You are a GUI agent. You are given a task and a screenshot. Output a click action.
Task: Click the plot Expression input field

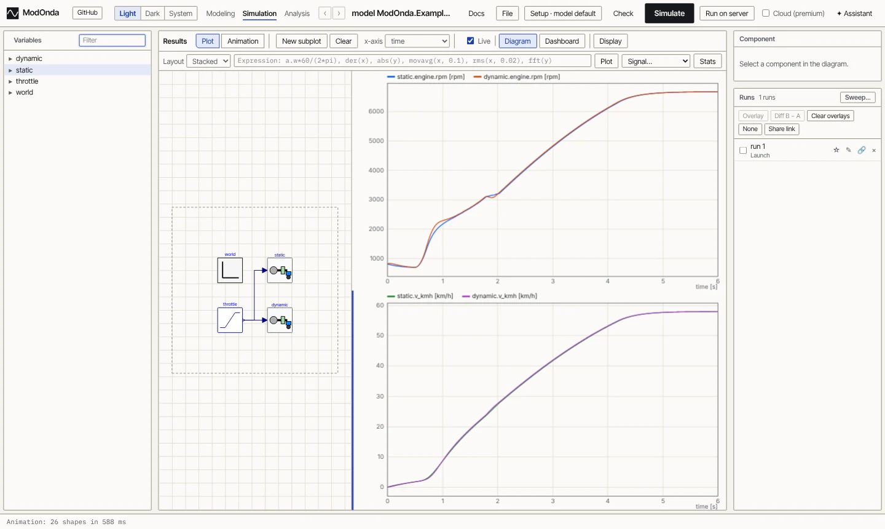tap(412, 61)
